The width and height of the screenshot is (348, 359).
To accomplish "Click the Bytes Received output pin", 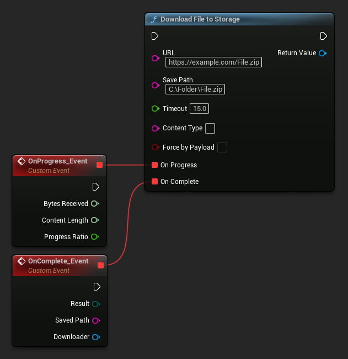I will pyautogui.click(x=95, y=204).
